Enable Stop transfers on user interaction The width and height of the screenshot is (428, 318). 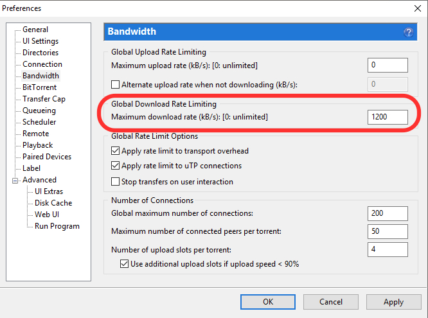pos(116,182)
